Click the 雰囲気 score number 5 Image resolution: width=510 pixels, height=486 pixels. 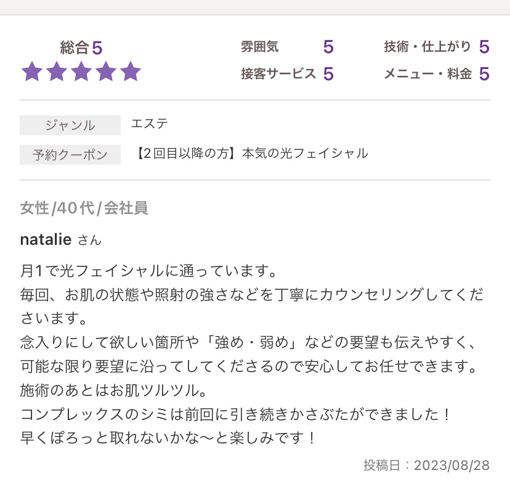328,47
